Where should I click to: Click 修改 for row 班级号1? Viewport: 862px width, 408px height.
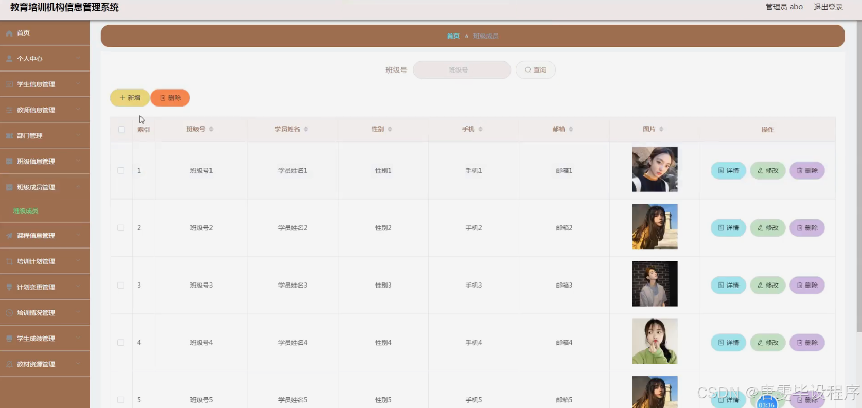(768, 170)
